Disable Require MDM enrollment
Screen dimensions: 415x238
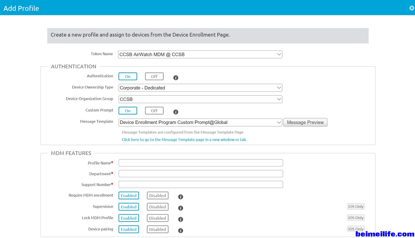[x=157, y=196]
